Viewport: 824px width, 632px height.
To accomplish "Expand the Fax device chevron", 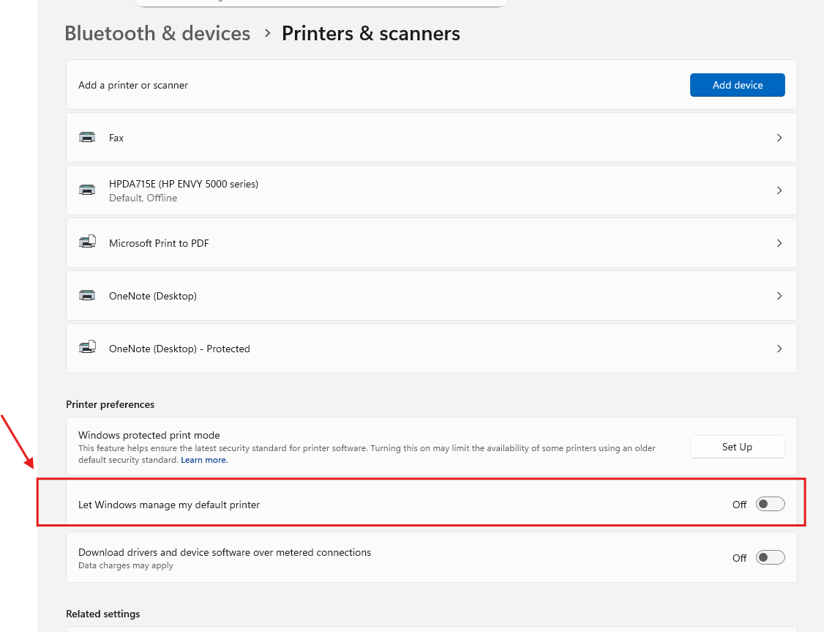I will (x=779, y=138).
